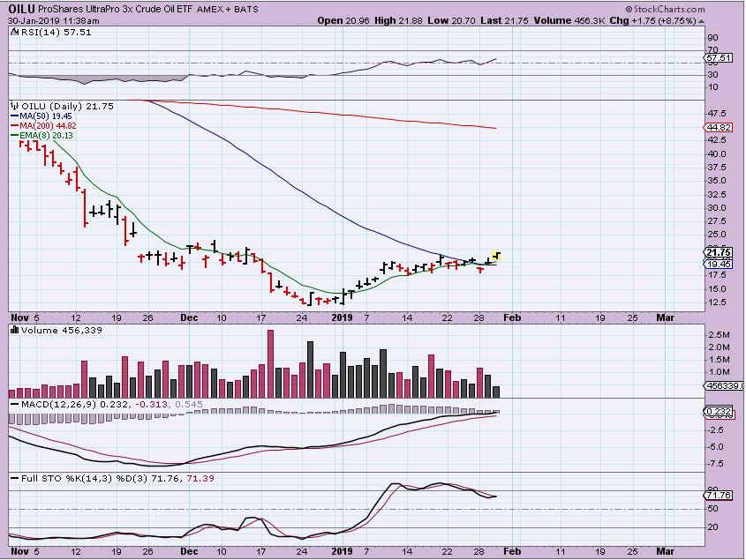Viewport: 746px width, 560px height.
Task: Click the yellow-highlighted latest price bar
Action: [496, 257]
